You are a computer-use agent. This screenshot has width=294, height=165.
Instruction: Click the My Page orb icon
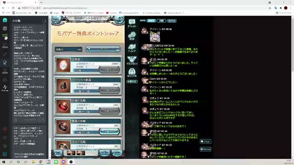pos(57,20)
